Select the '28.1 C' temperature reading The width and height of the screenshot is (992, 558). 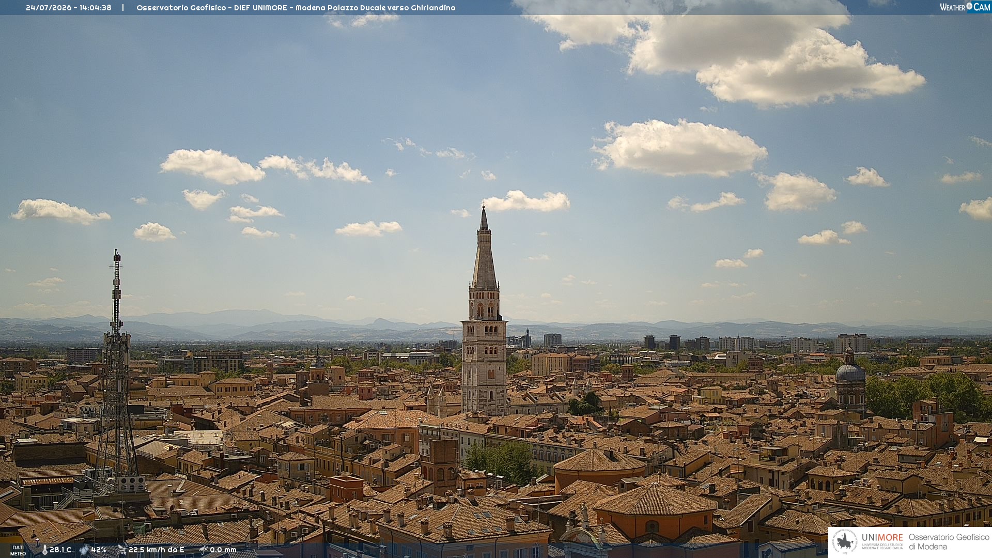[60, 550]
